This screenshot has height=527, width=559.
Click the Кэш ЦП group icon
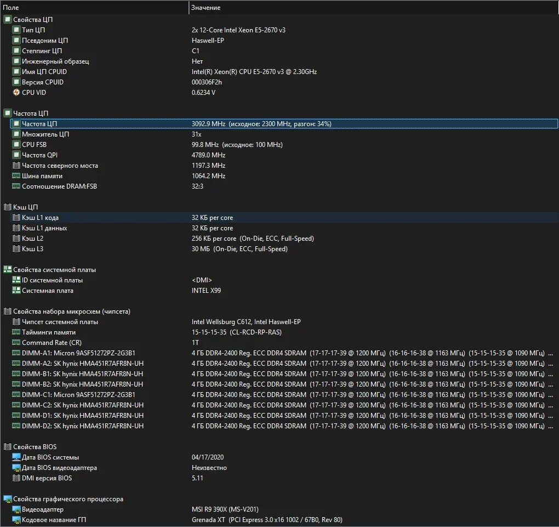coord(8,207)
